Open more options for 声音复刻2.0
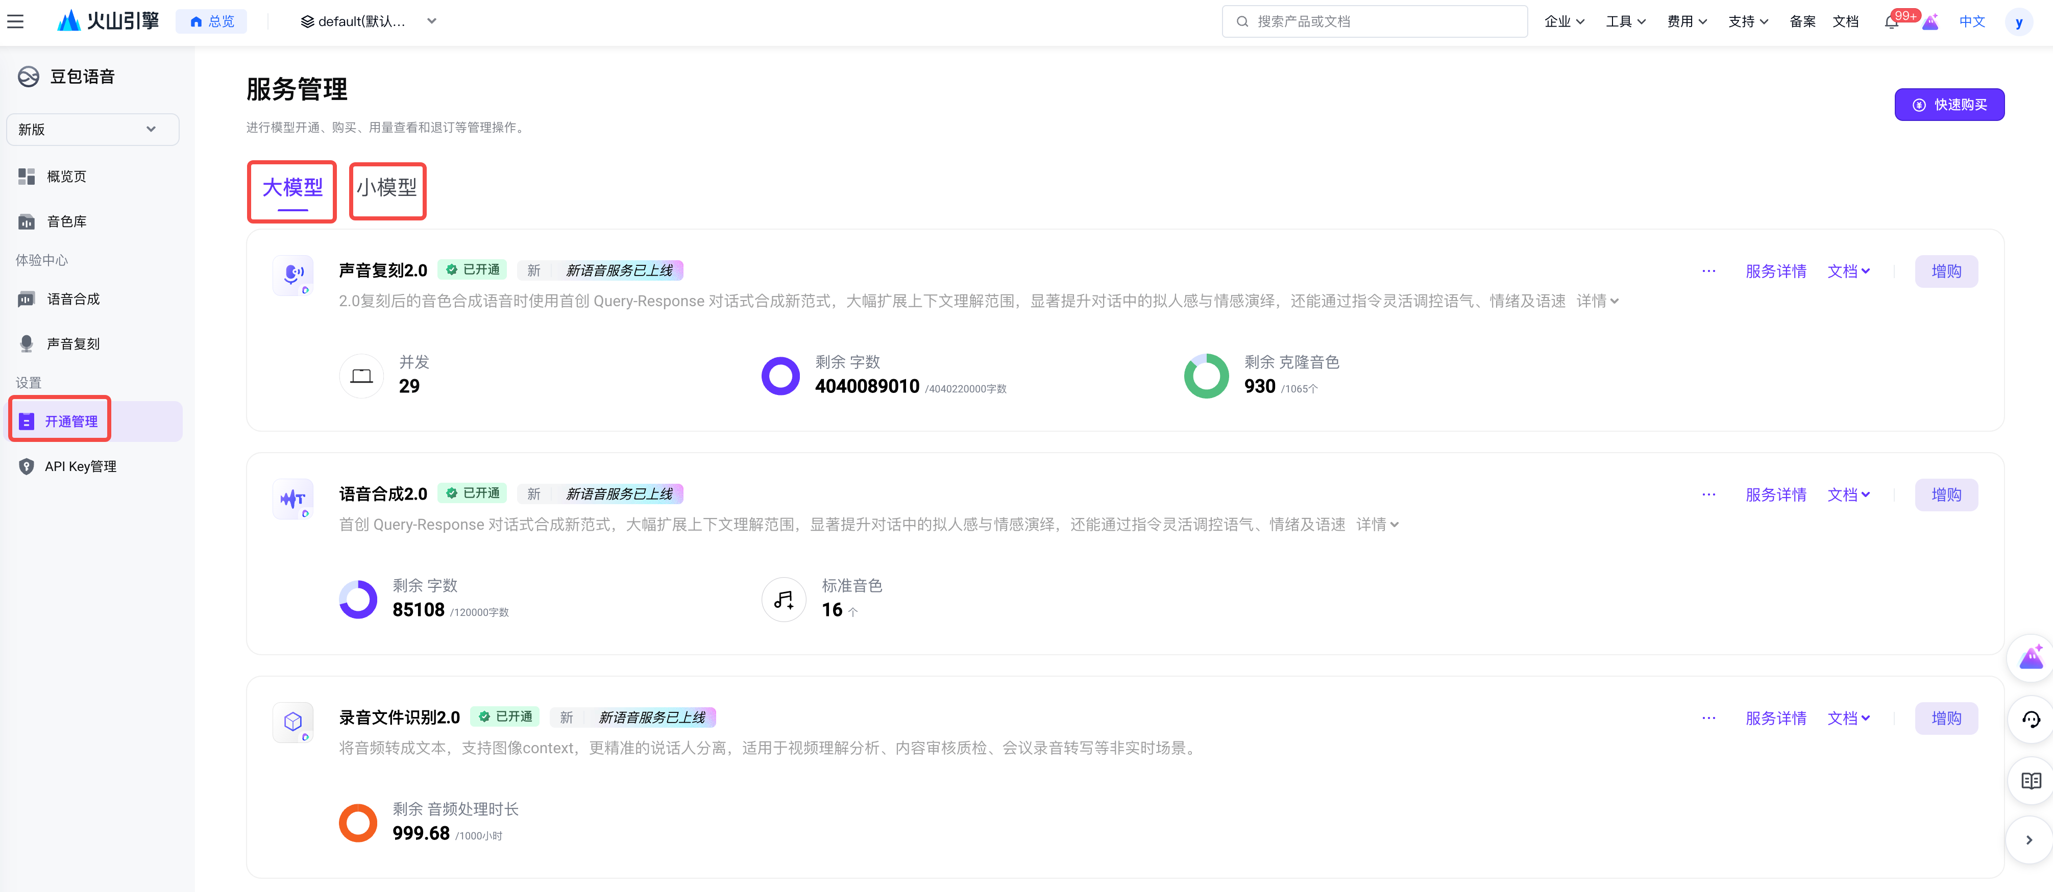2053x892 pixels. click(x=1709, y=271)
